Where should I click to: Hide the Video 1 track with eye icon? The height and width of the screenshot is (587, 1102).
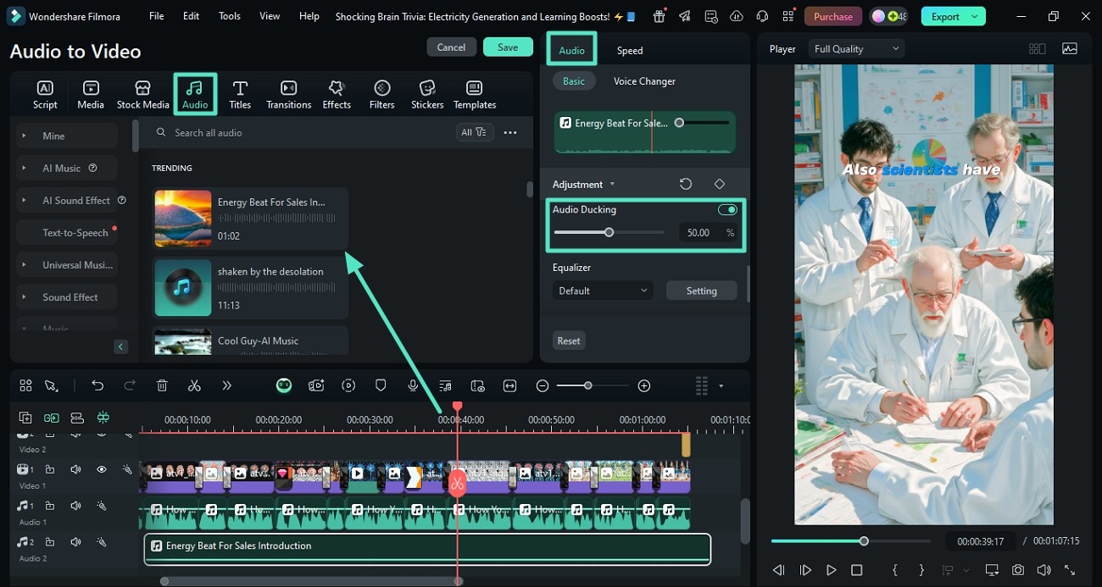coord(102,469)
